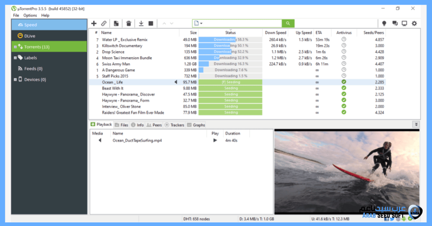Create a new torrent
Image resolution: width=432 pixels, height=226 pixels.
[x=116, y=23]
